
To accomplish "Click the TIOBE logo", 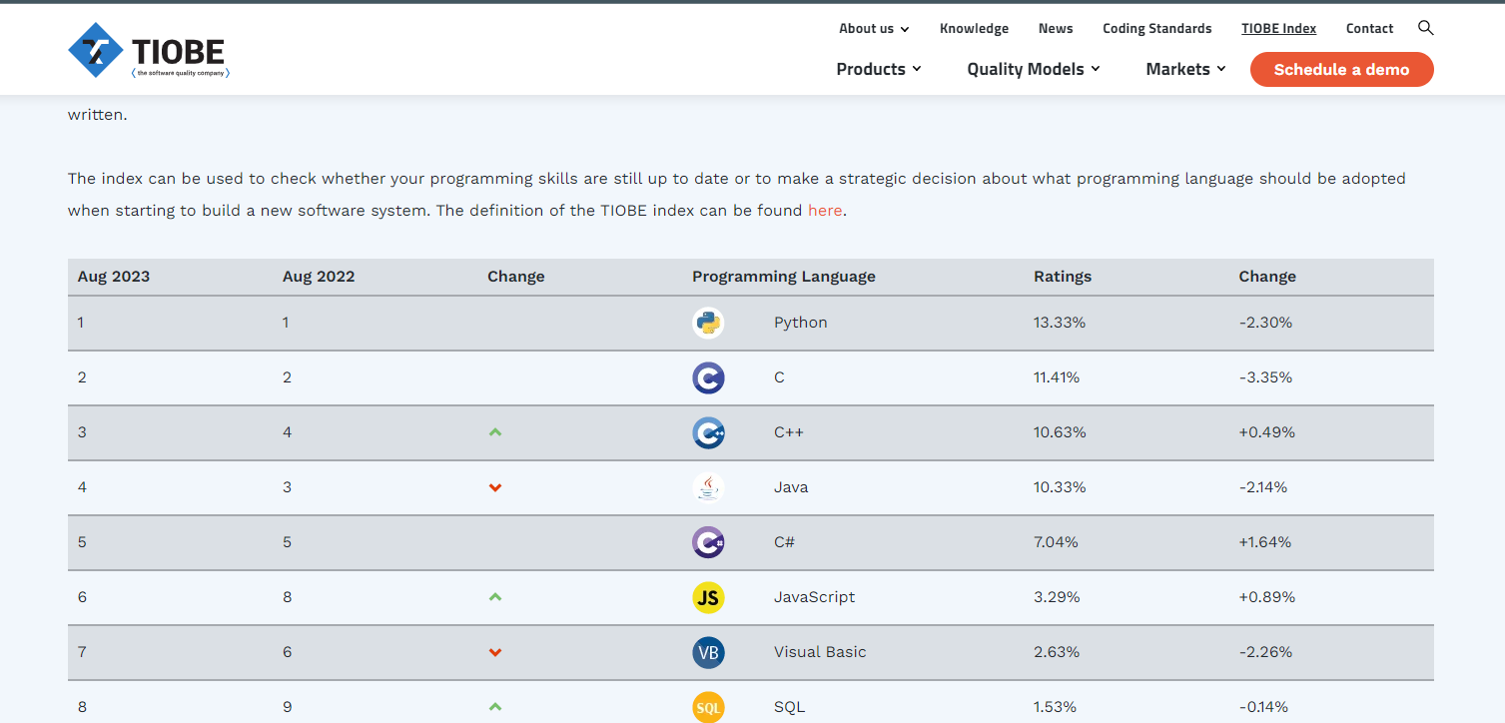I will (x=149, y=50).
